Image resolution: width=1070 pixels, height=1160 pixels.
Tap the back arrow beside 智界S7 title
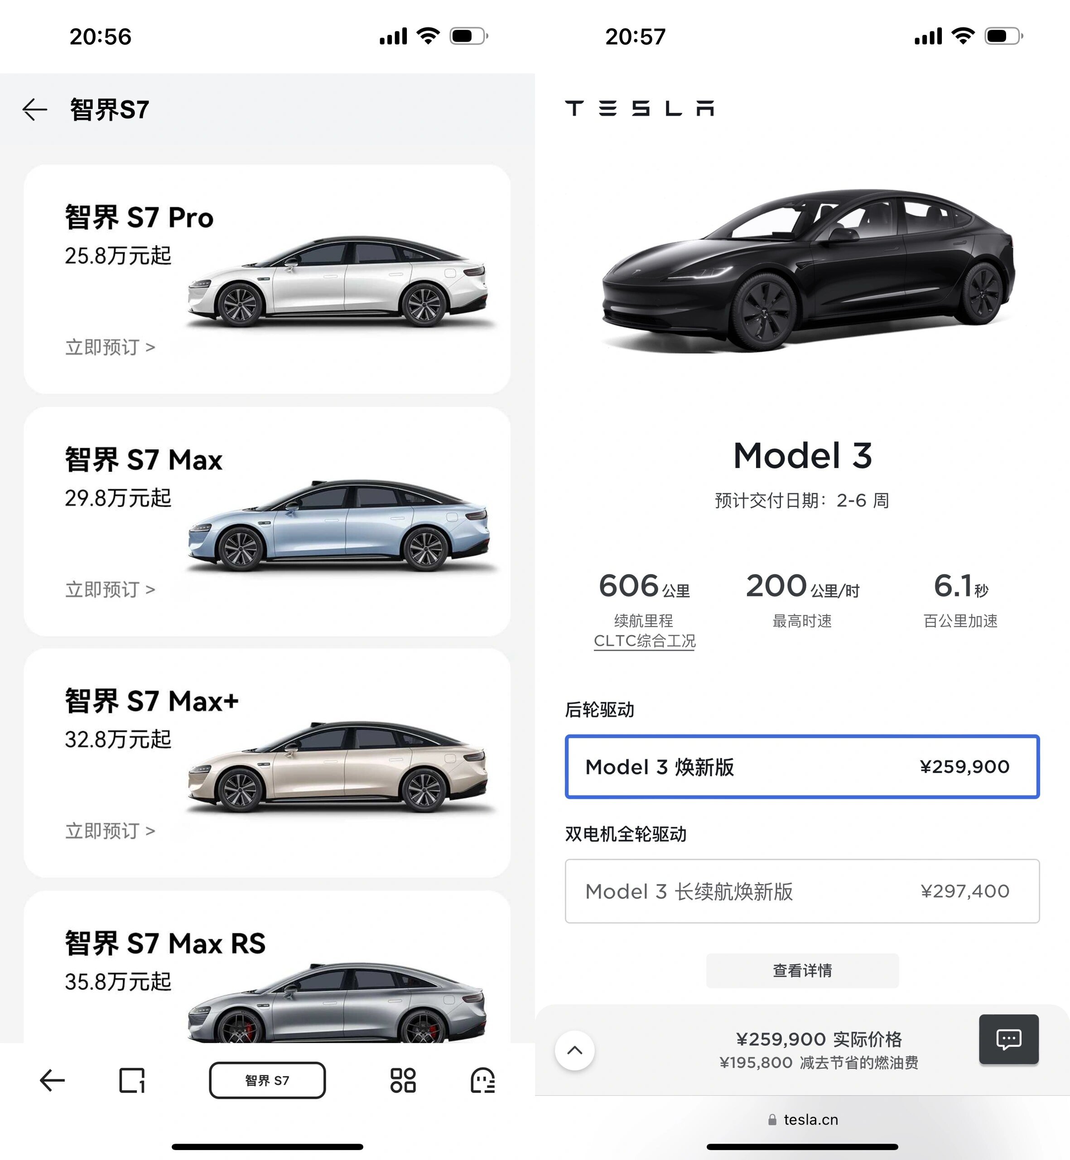click(x=35, y=110)
